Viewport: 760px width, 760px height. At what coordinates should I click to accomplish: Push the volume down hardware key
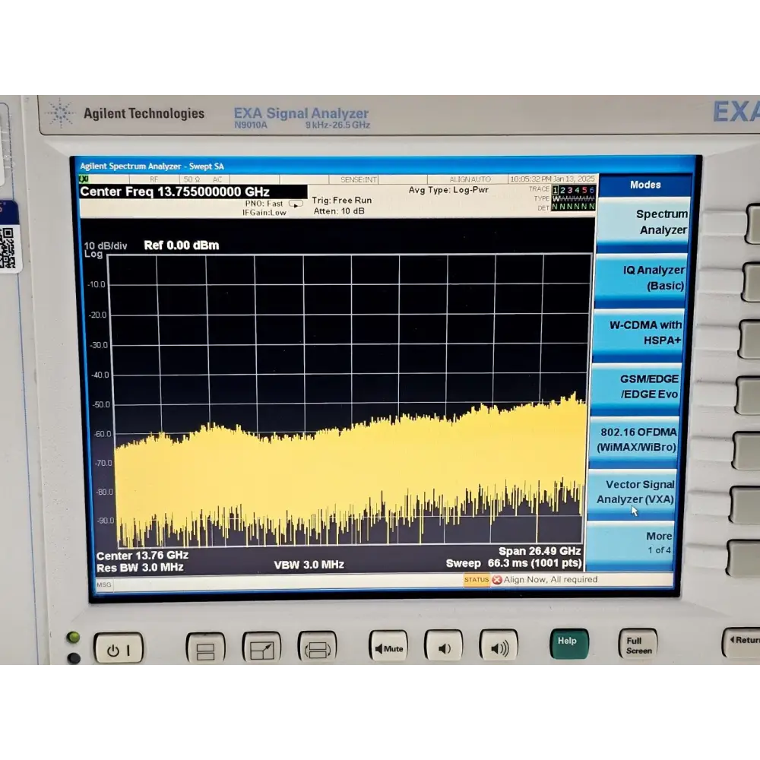(444, 646)
